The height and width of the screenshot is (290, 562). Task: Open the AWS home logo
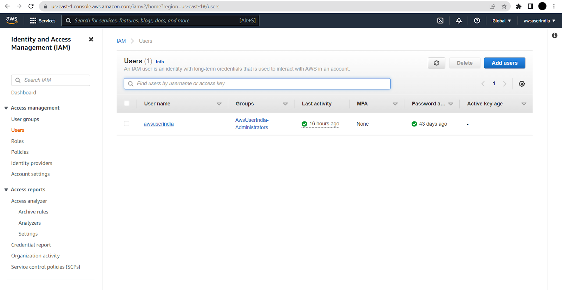click(12, 20)
